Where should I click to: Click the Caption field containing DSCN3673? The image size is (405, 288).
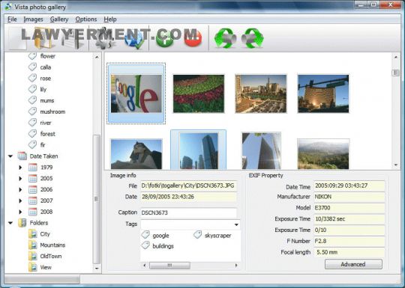tap(189, 212)
